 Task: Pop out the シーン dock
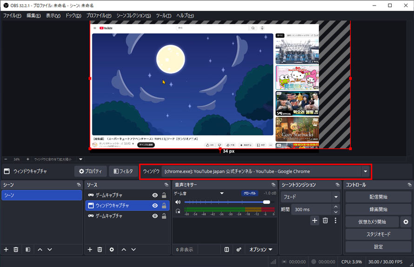[x=79, y=185]
